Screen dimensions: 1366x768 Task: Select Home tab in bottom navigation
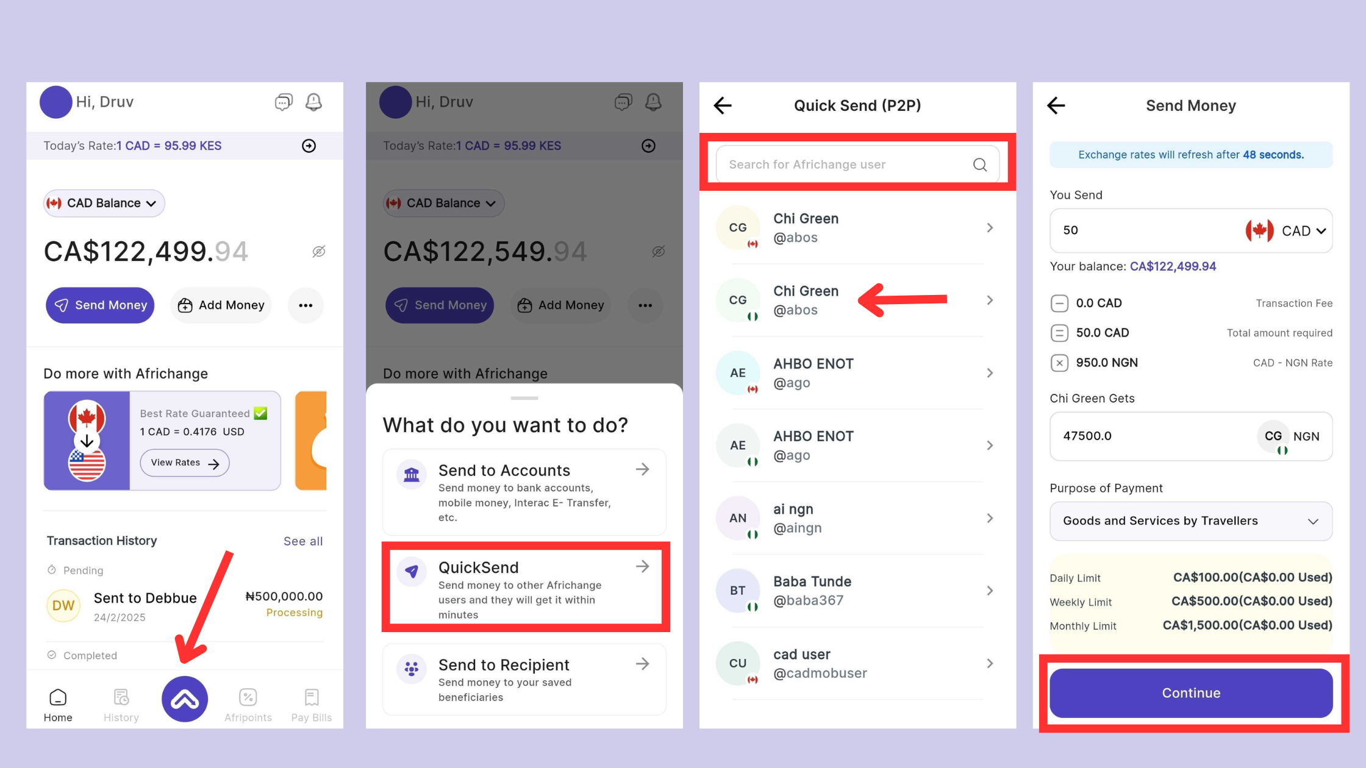pos(58,705)
